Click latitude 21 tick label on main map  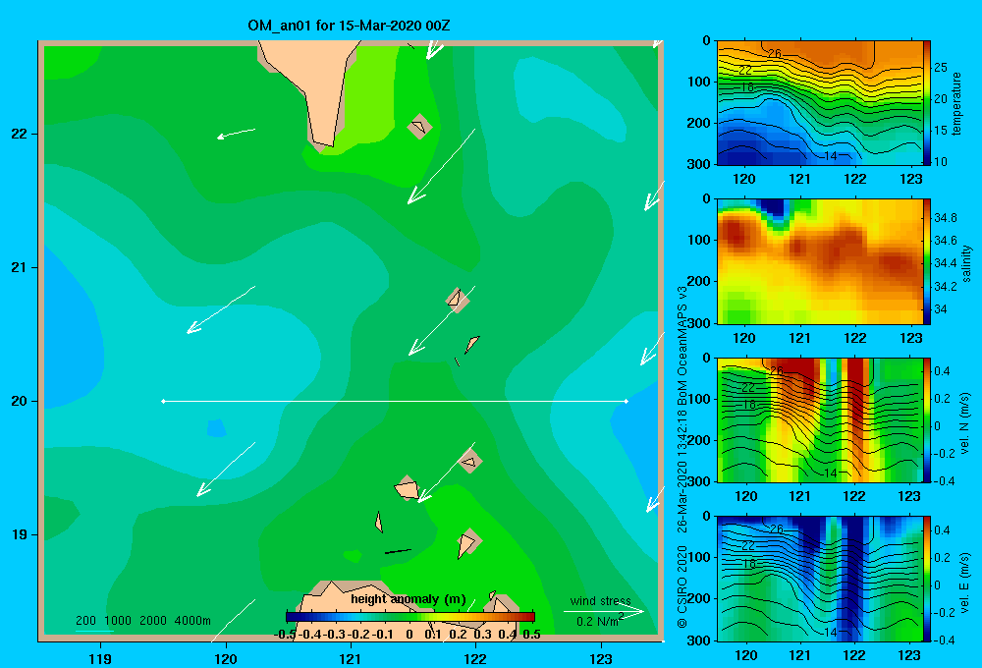click(x=20, y=267)
